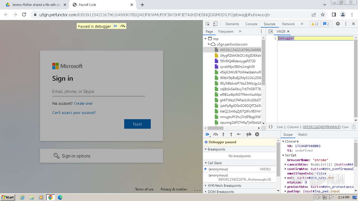
Task: Open Internet Explorer from the taskbar
Action: (22, 197)
